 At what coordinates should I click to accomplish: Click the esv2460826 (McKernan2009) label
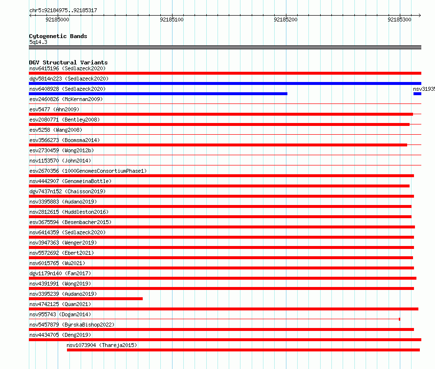point(66,99)
